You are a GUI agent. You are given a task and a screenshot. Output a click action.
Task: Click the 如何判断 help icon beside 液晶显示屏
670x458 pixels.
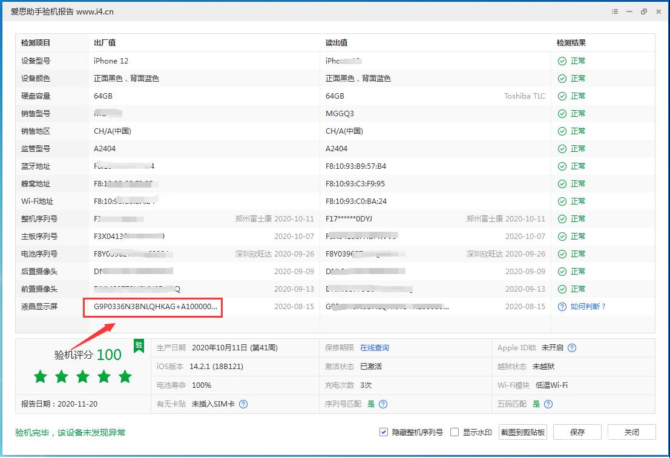click(x=562, y=307)
